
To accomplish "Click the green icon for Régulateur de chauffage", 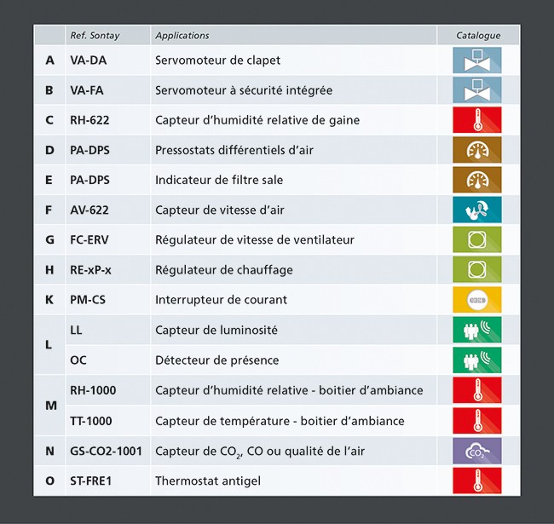I will [x=477, y=269].
